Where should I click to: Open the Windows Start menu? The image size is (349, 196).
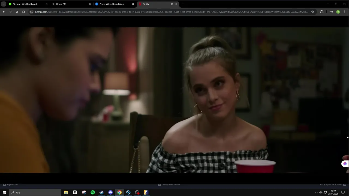pyautogui.click(x=4, y=192)
